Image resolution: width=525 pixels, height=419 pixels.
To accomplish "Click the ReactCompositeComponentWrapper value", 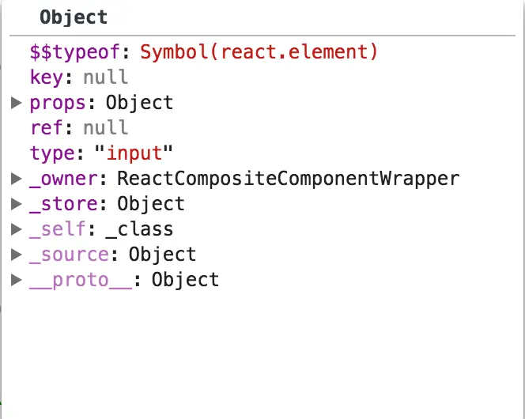I will pos(289,179).
